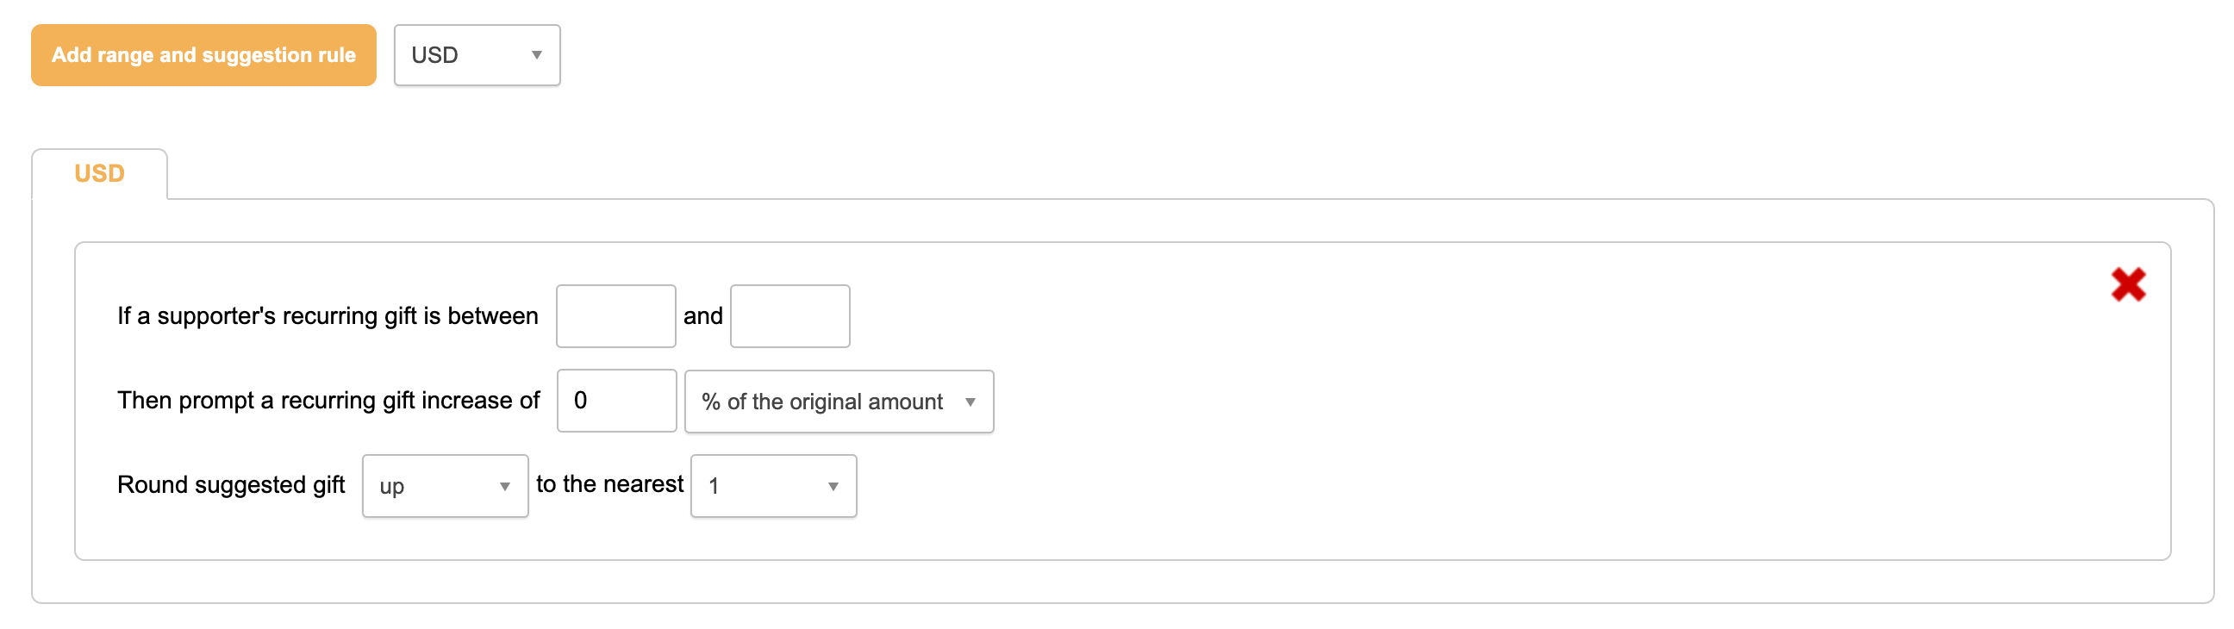
Task: Click the arrow on the "up" rounding selector
Action: (x=505, y=487)
